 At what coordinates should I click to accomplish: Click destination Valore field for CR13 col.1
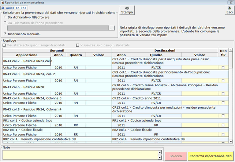click(199, 116)
